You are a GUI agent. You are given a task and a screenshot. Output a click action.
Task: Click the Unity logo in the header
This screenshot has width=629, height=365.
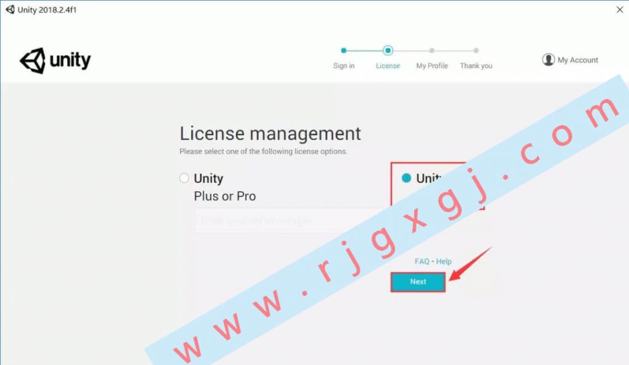click(55, 61)
